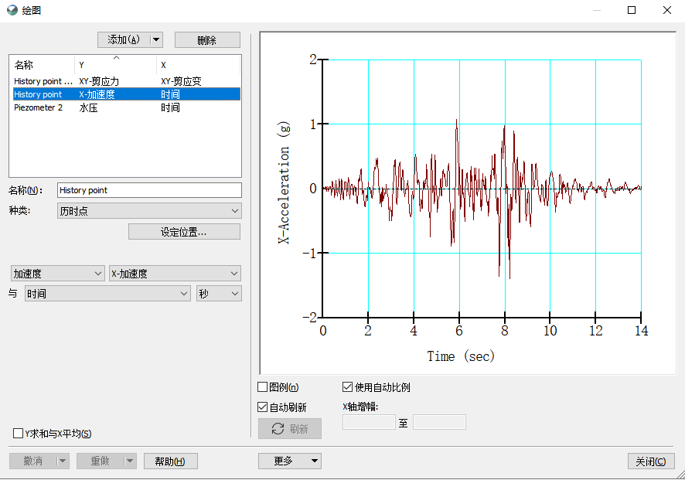Click the acceleration curve peak near 6 sec
The image size is (685, 480).
(x=457, y=120)
